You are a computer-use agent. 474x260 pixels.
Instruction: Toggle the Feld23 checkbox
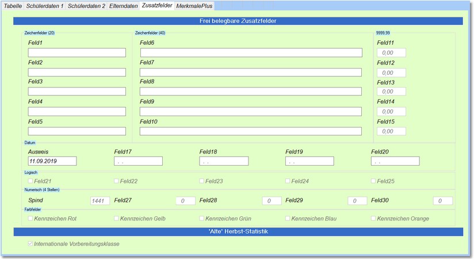click(x=202, y=181)
